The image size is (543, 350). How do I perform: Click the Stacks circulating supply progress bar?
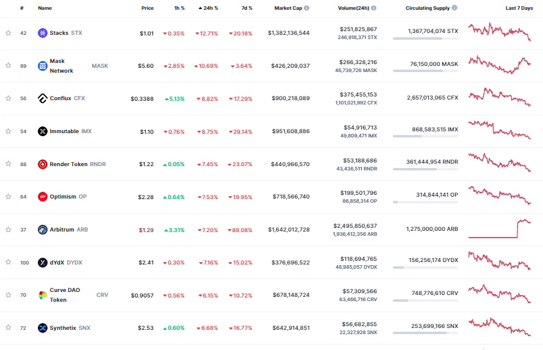click(425, 38)
